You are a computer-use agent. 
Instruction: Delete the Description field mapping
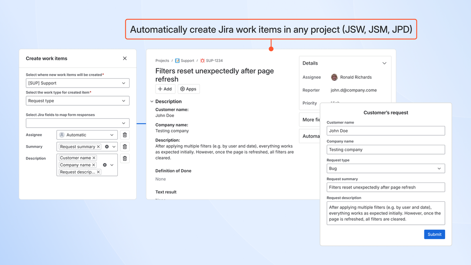coord(124,158)
